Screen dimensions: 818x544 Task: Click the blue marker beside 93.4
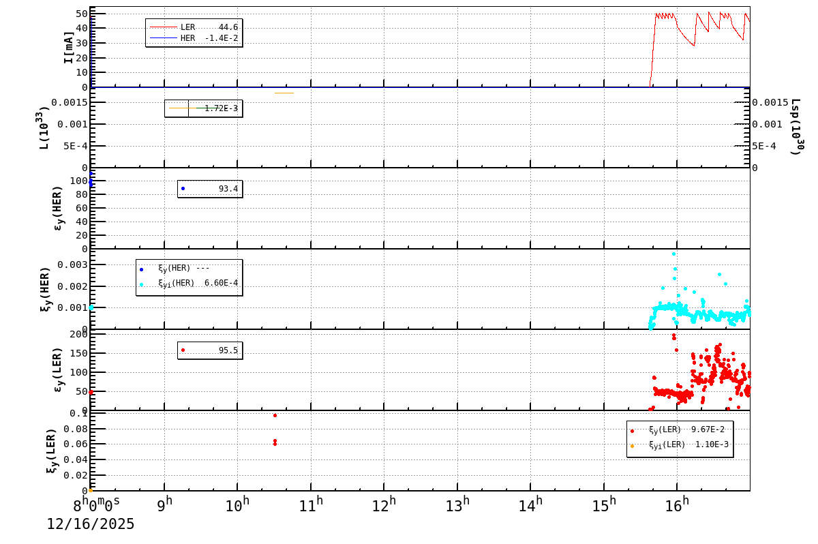[x=183, y=189]
